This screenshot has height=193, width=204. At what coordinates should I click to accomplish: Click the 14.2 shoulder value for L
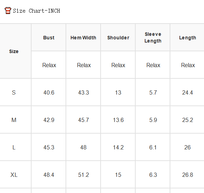point(118,147)
